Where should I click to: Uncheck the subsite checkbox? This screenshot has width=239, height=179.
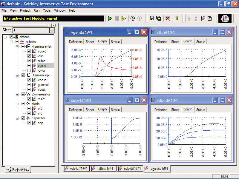click(x=17, y=42)
